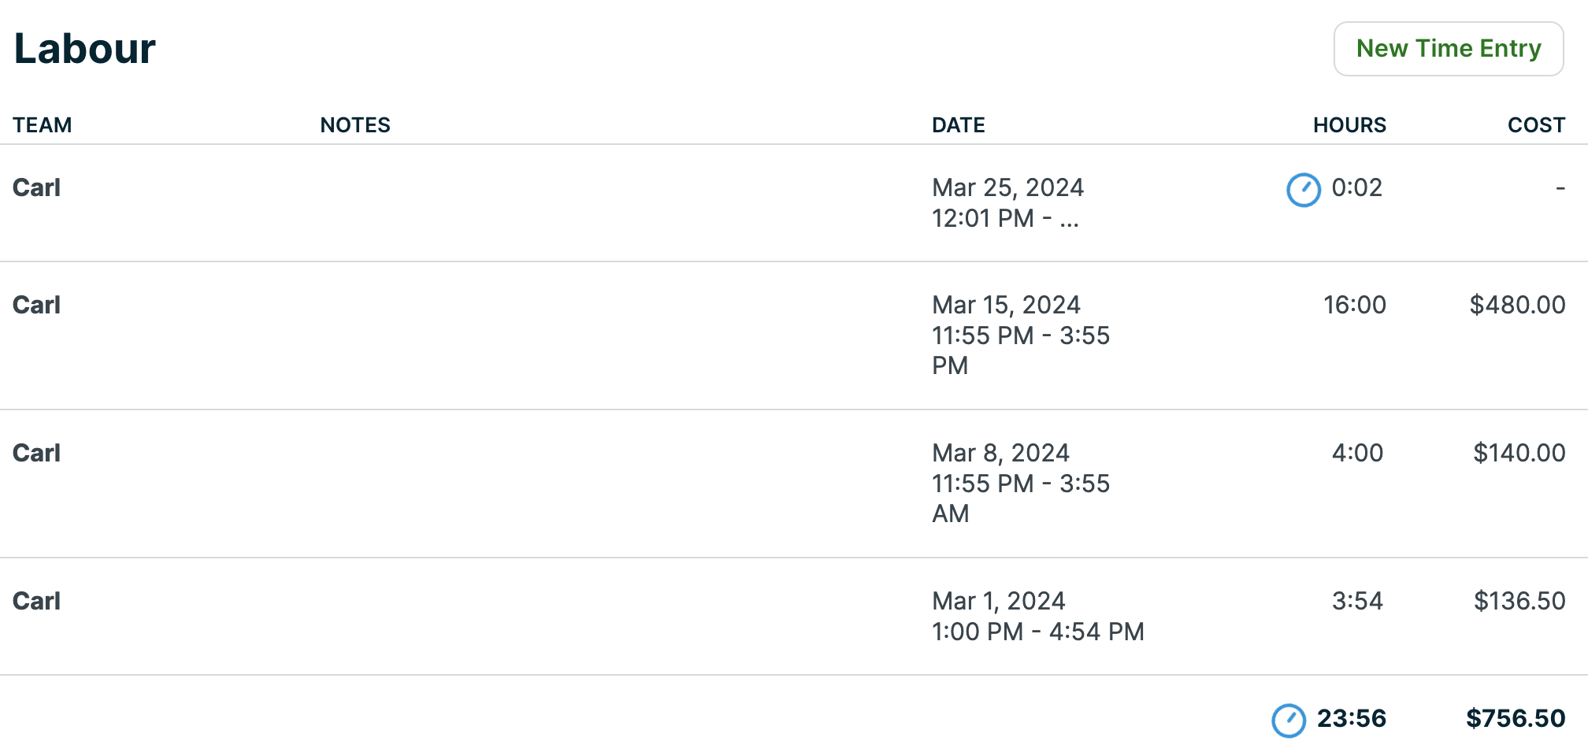
Task: Click the clock icon on the Mar 25 entry
Action: pyautogui.click(x=1303, y=189)
